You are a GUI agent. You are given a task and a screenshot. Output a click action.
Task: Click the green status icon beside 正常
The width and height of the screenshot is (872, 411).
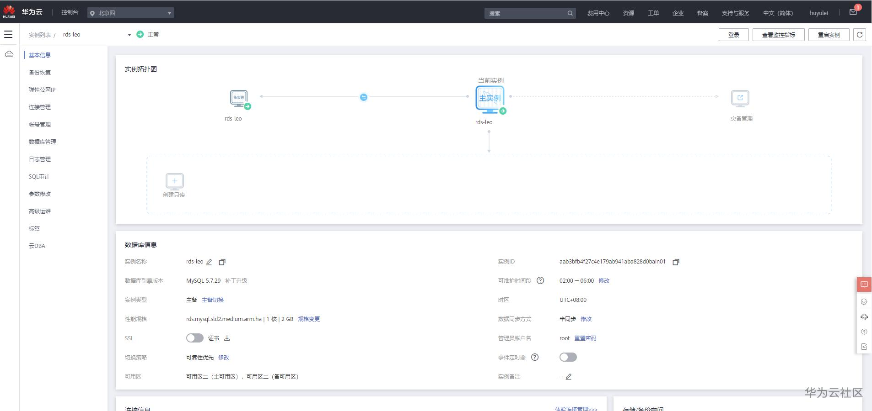click(140, 34)
